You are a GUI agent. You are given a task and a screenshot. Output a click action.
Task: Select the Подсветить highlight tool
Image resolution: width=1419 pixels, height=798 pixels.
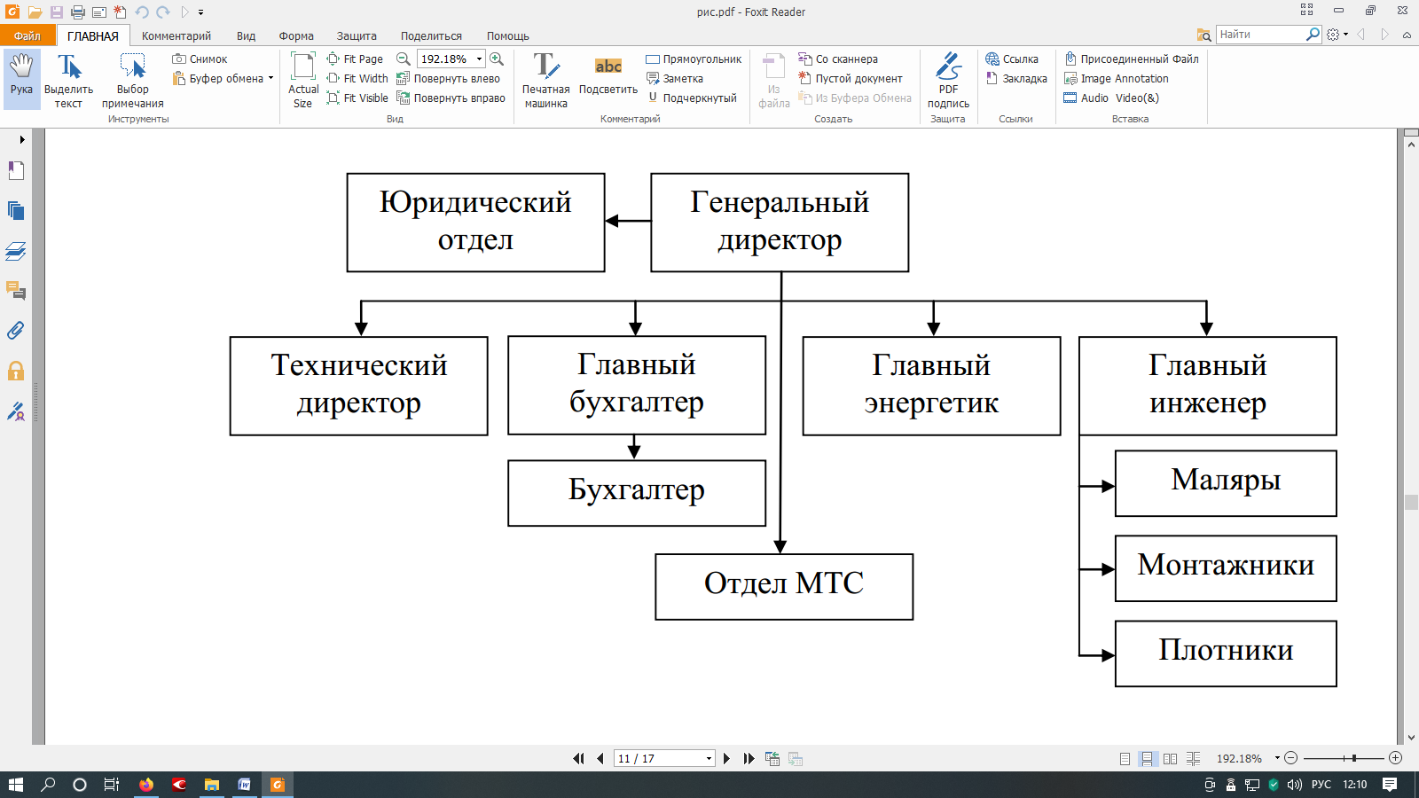tap(608, 76)
